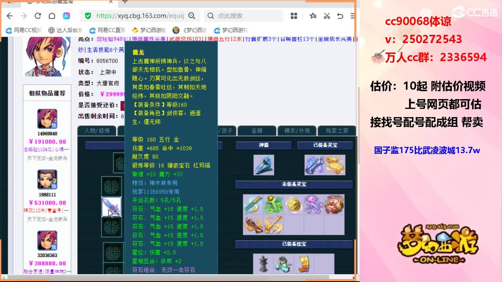Open the 网易CC直播 bookmark
Screen dimensions: 502x282
point(107,30)
